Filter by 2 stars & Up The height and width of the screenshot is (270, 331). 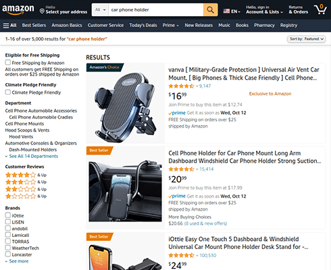[26, 189]
